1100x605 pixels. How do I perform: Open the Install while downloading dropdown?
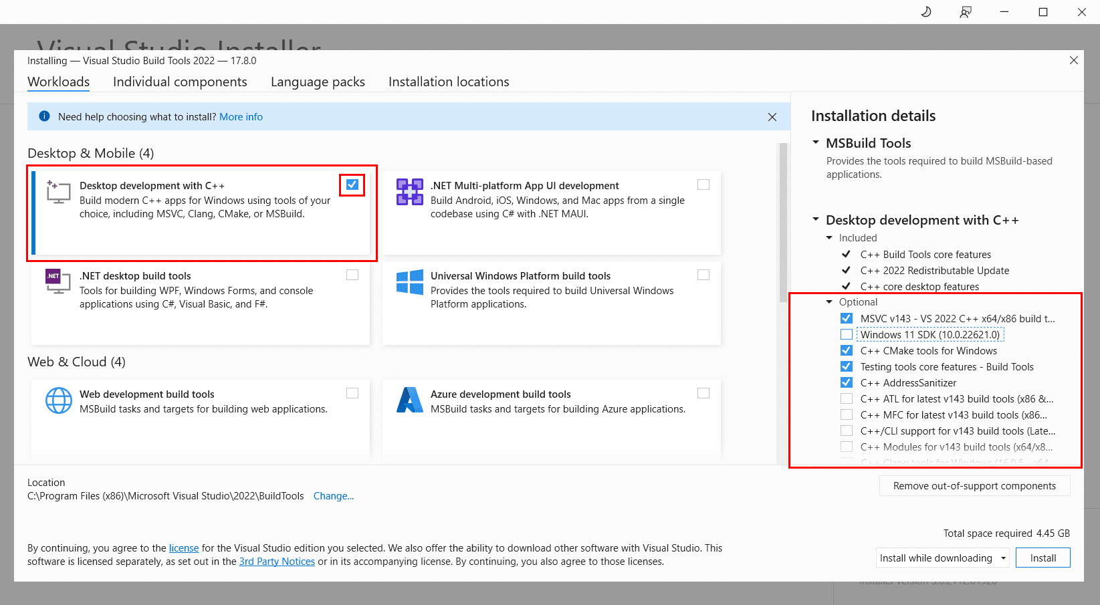(942, 558)
